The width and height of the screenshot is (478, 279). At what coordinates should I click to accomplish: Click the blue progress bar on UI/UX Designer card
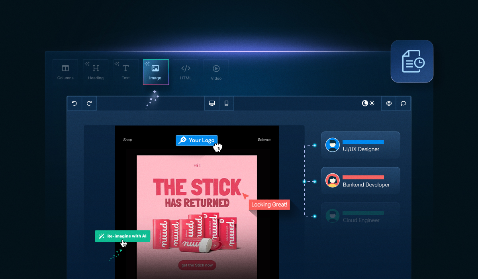point(364,141)
